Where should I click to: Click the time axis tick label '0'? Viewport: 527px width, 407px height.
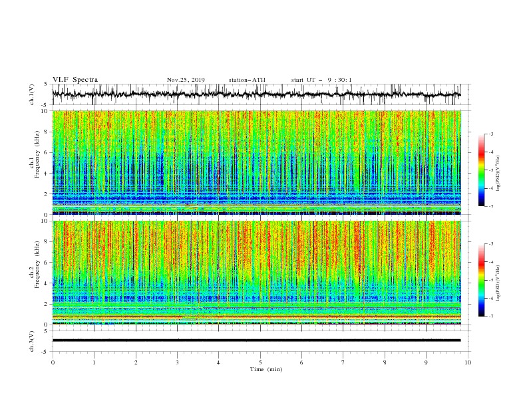click(x=53, y=362)
